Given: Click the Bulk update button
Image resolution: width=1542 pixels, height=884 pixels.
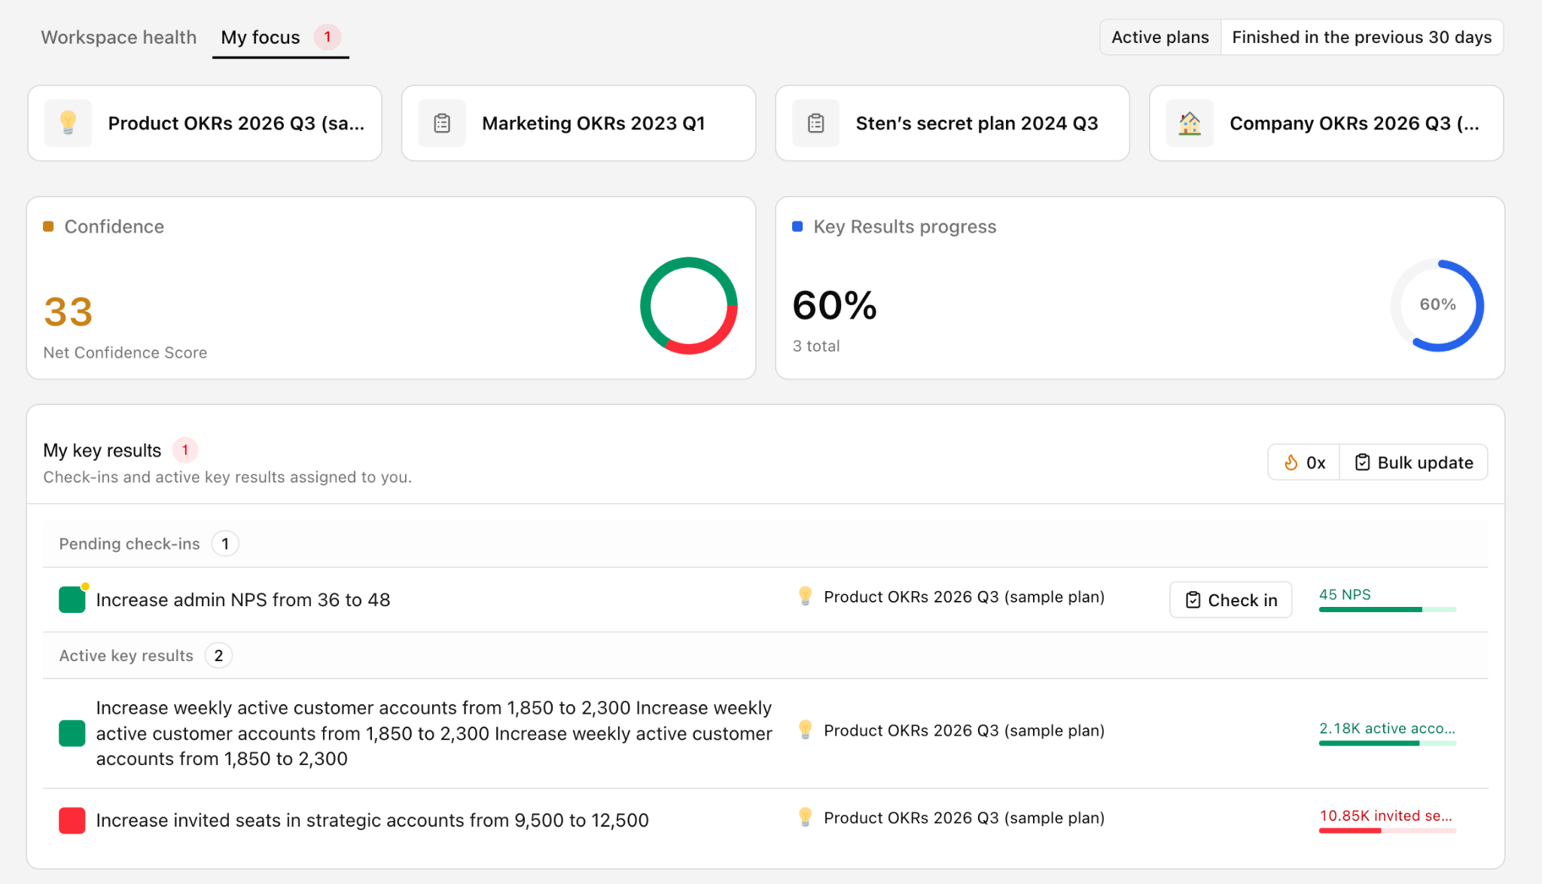Looking at the screenshot, I should [1414, 462].
